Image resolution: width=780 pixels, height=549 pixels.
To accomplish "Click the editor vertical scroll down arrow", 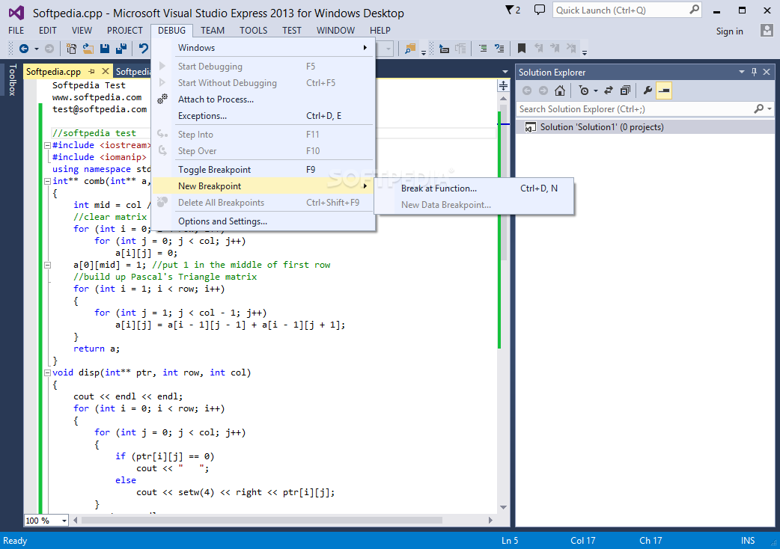I will tap(504, 507).
